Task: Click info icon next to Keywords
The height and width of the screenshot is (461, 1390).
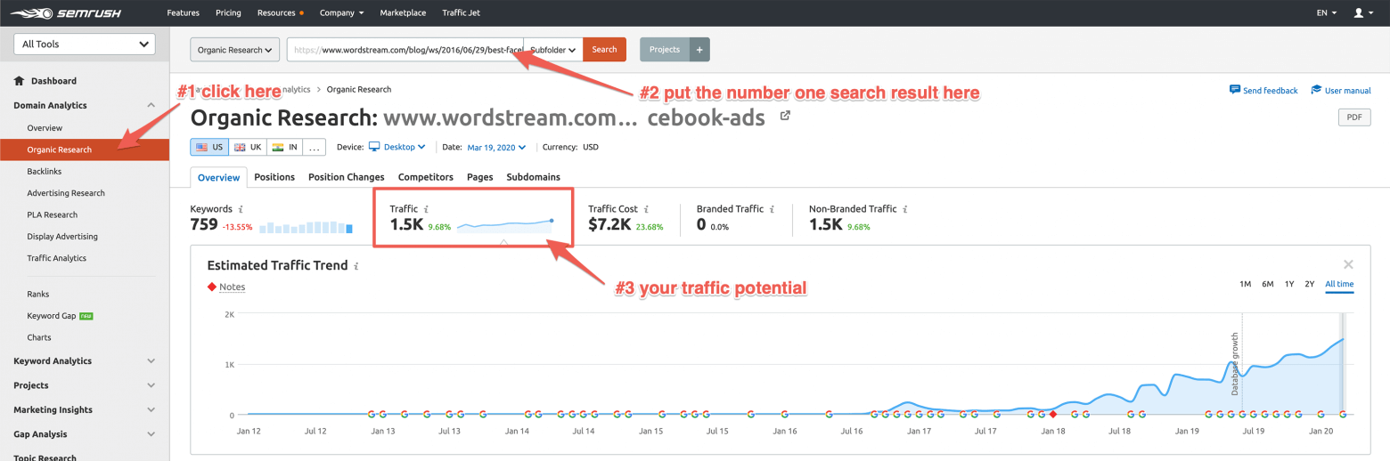Action: click(x=241, y=209)
